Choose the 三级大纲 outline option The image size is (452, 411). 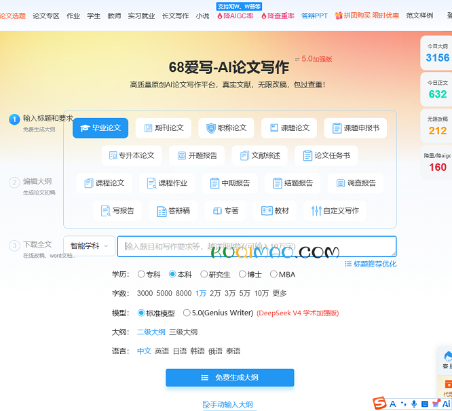pyautogui.click(x=183, y=332)
